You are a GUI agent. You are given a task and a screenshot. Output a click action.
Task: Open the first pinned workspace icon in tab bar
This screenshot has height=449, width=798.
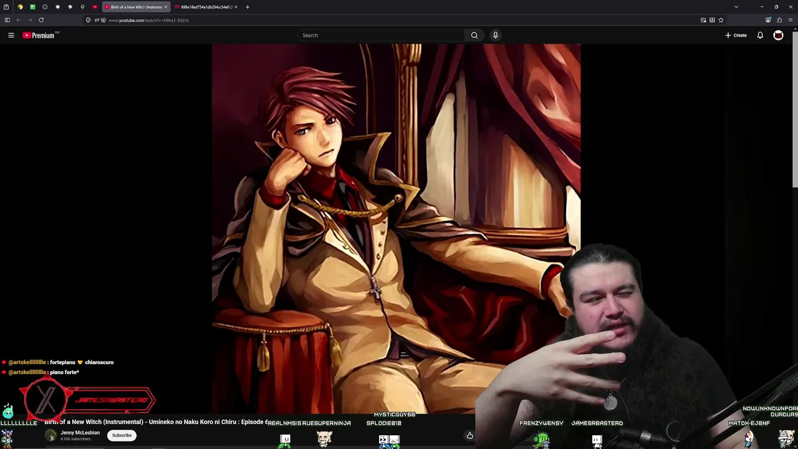pyautogui.click(x=6, y=7)
